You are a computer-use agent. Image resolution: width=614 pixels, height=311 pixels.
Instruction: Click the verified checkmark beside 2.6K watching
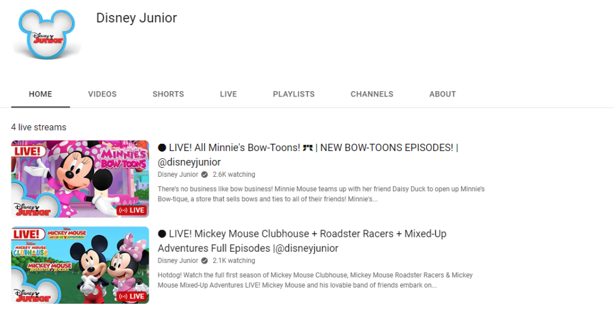tap(204, 175)
